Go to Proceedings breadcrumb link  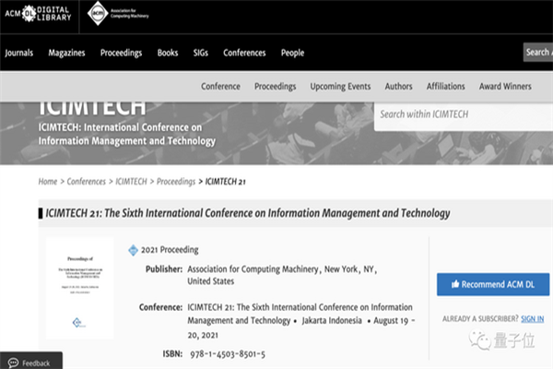(x=176, y=182)
